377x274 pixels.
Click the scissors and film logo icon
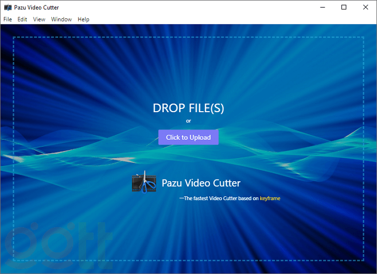pyautogui.click(x=144, y=182)
